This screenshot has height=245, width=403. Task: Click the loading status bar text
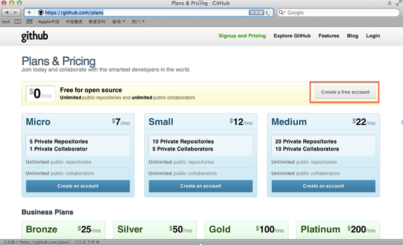pyautogui.click(x=51, y=242)
